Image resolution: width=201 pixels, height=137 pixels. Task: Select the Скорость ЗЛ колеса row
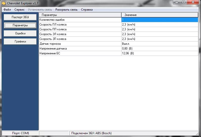pyautogui.click(x=118, y=34)
